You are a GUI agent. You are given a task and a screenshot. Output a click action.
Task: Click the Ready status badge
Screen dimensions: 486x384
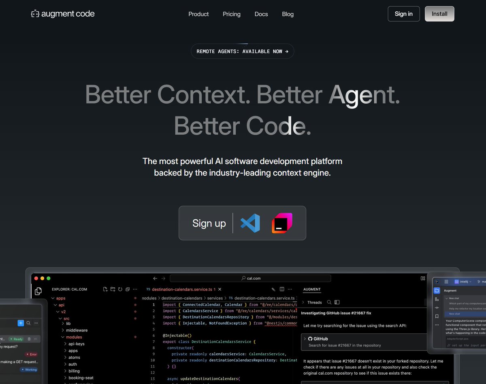(17, 339)
